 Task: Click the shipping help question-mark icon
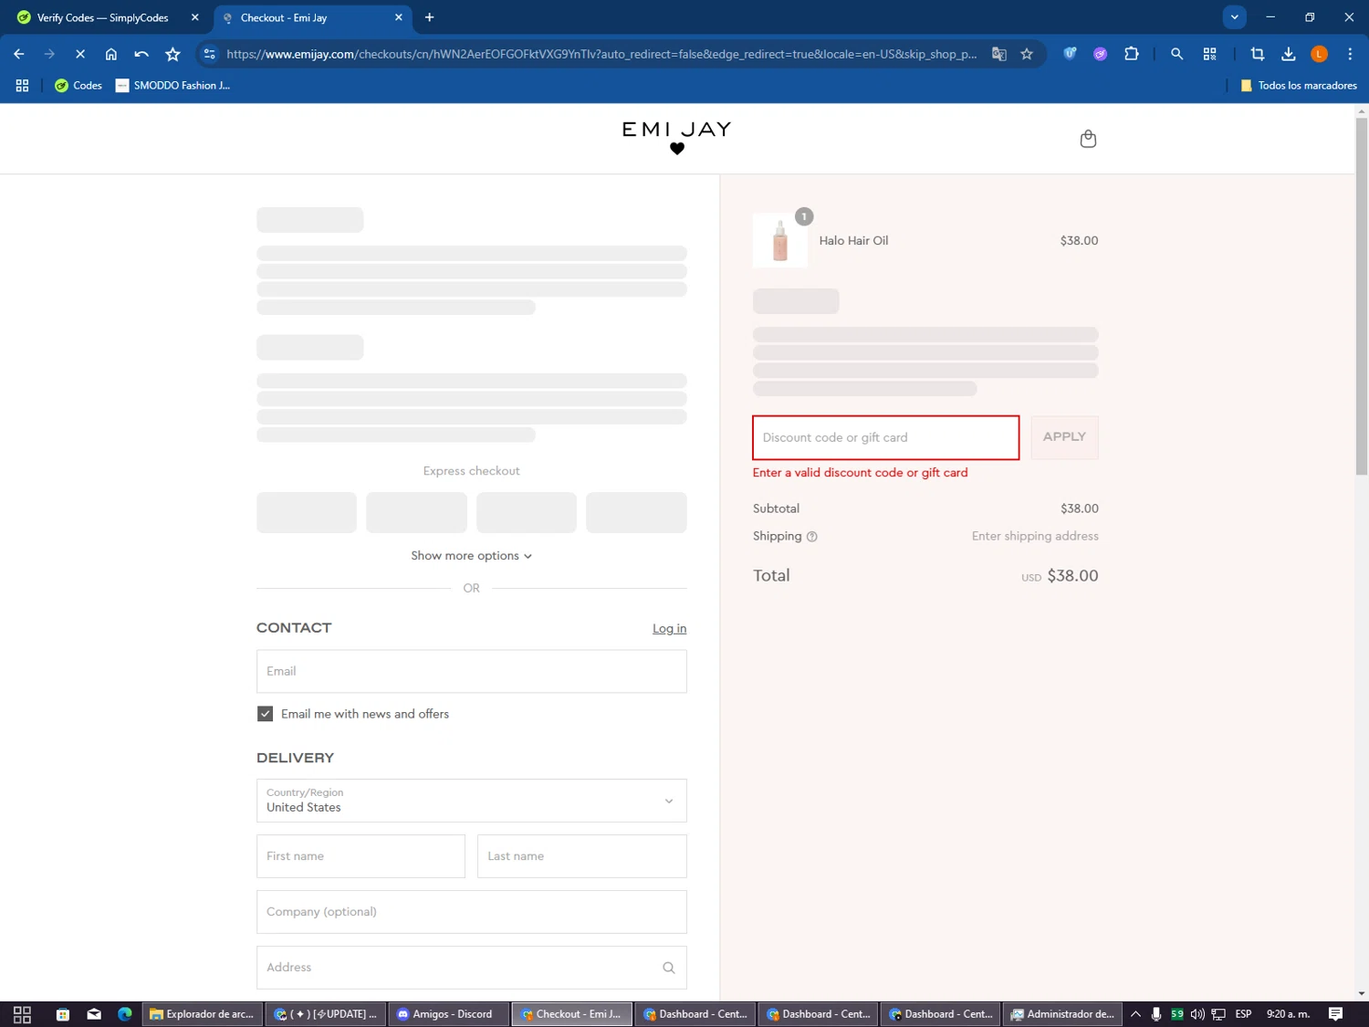pyautogui.click(x=811, y=537)
